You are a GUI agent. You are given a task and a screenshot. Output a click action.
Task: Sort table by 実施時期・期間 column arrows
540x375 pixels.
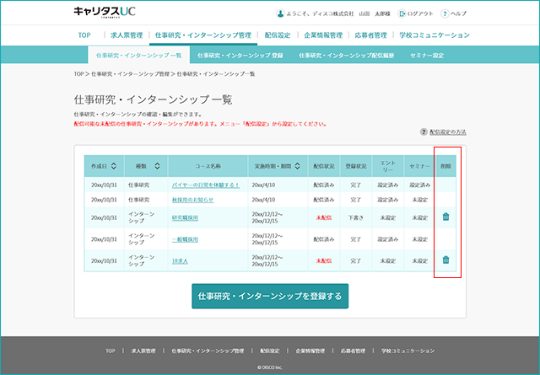[x=297, y=166]
